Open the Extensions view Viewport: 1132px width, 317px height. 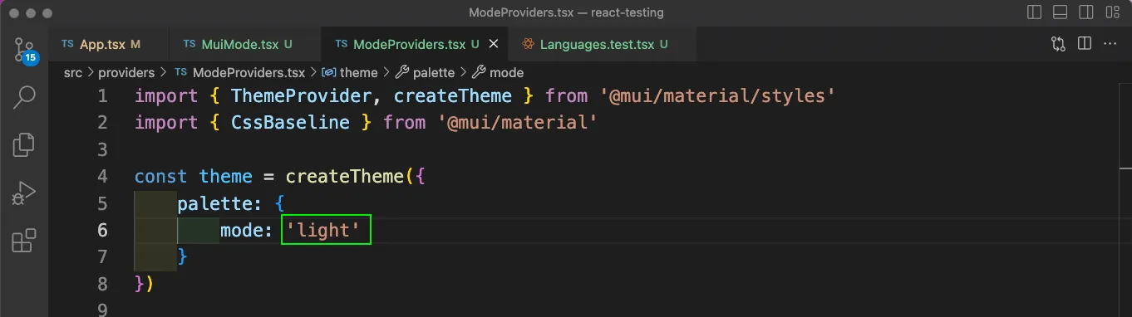pos(24,241)
